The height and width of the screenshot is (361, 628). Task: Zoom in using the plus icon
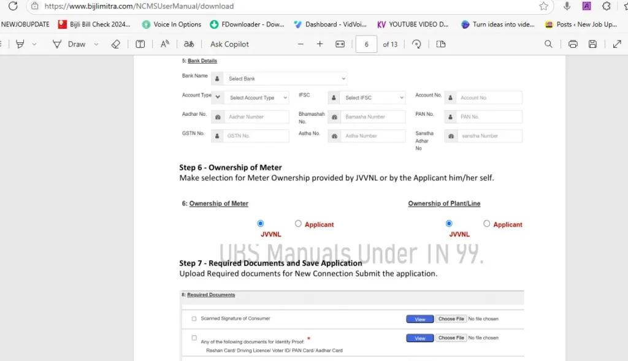tap(320, 44)
